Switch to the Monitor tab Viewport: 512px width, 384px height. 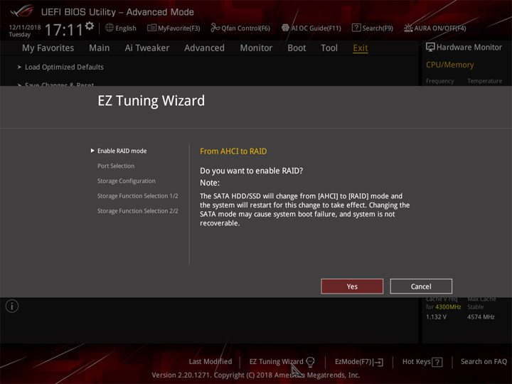coord(256,48)
